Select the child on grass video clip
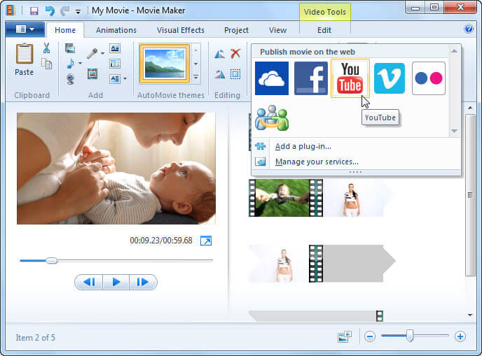Screen dimensions: 482x356 [x=282, y=198]
